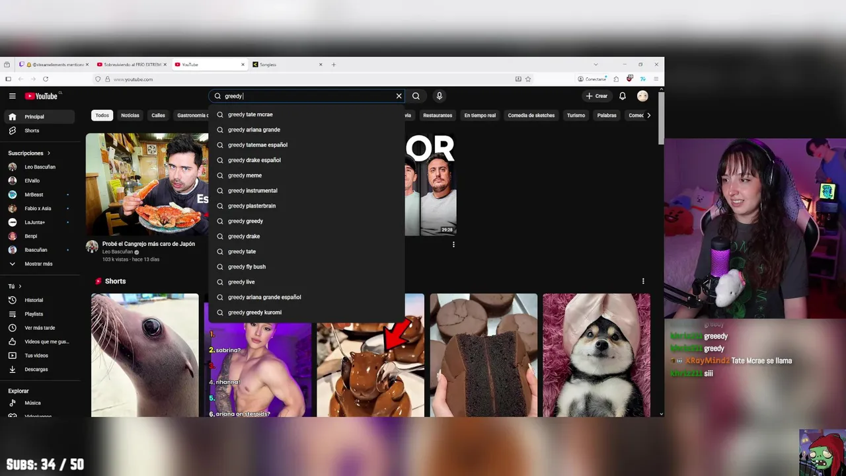Screen dimensions: 846x476
Task: Click the magnifier search button
Action: click(x=416, y=96)
